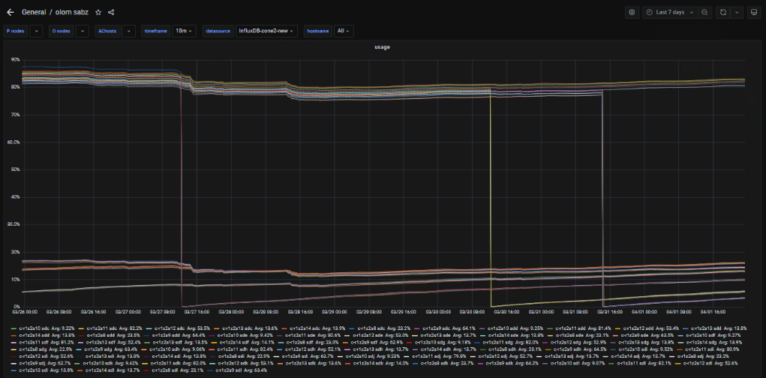The width and height of the screenshot is (766, 378).
Task: Toggle c-r1z2s14 sdl series in legend
Action: pos(105,370)
